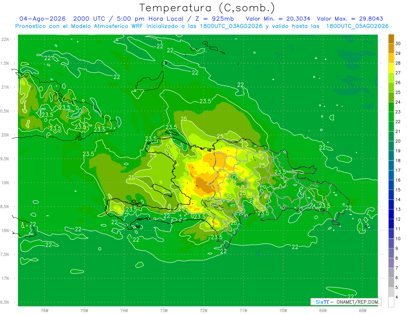The image size is (407, 315).
Task: Click the '75W' longitude axis label
Action: pos(84,310)
